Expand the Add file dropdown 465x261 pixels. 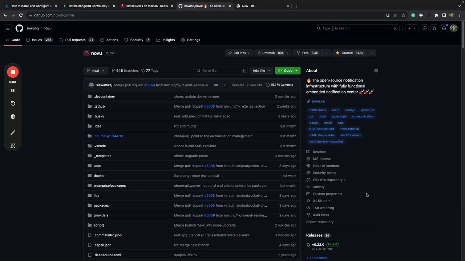coord(261,71)
